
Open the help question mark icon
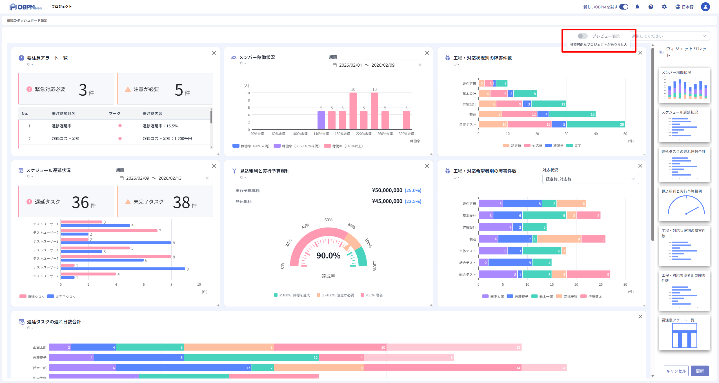(x=651, y=7)
